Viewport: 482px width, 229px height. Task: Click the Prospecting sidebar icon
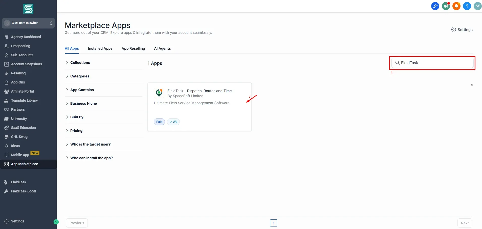click(7, 46)
